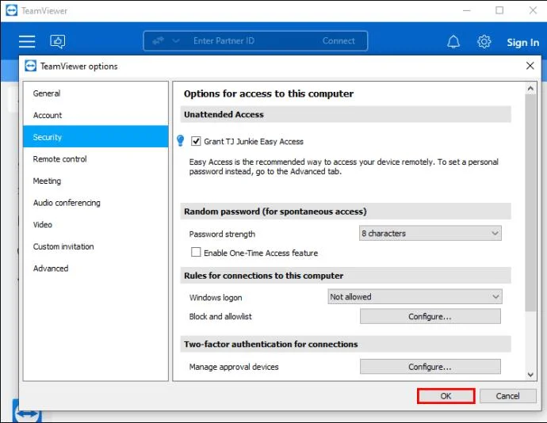Viewport: 547px width, 423px height.
Task: Open the Meeting category
Action: click(x=96, y=181)
